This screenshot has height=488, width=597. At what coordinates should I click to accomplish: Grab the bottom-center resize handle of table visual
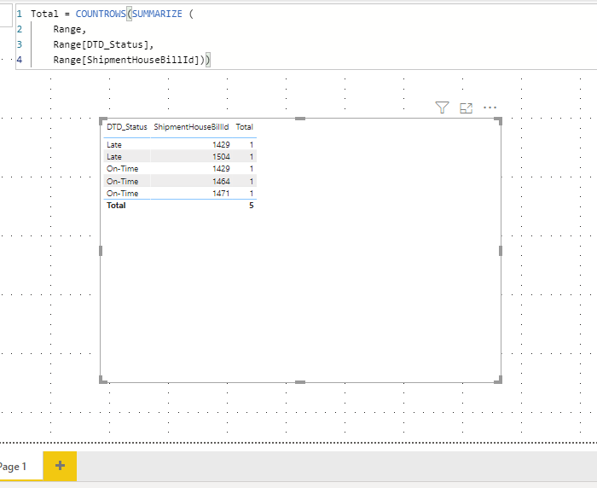(300, 382)
